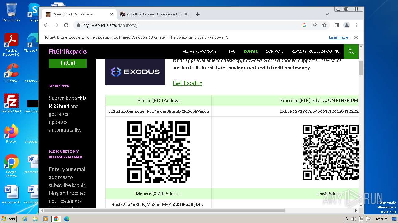Screen dimensions: 398x223
Task: Open a new tab with the plus button
Action: click(x=197, y=14)
